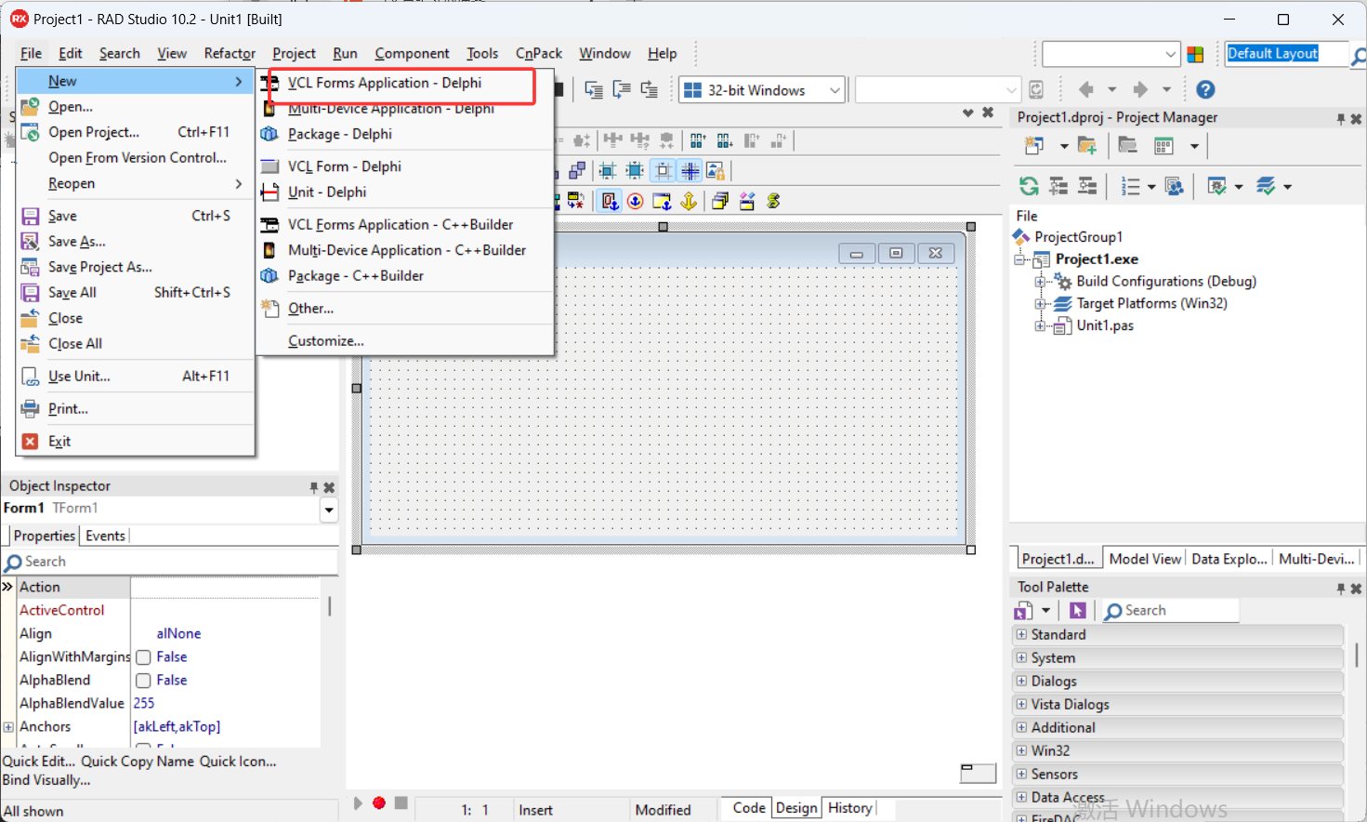Open the empty desktop layout combo box
The image size is (1367, 822).
click(x=1111, y=55)
